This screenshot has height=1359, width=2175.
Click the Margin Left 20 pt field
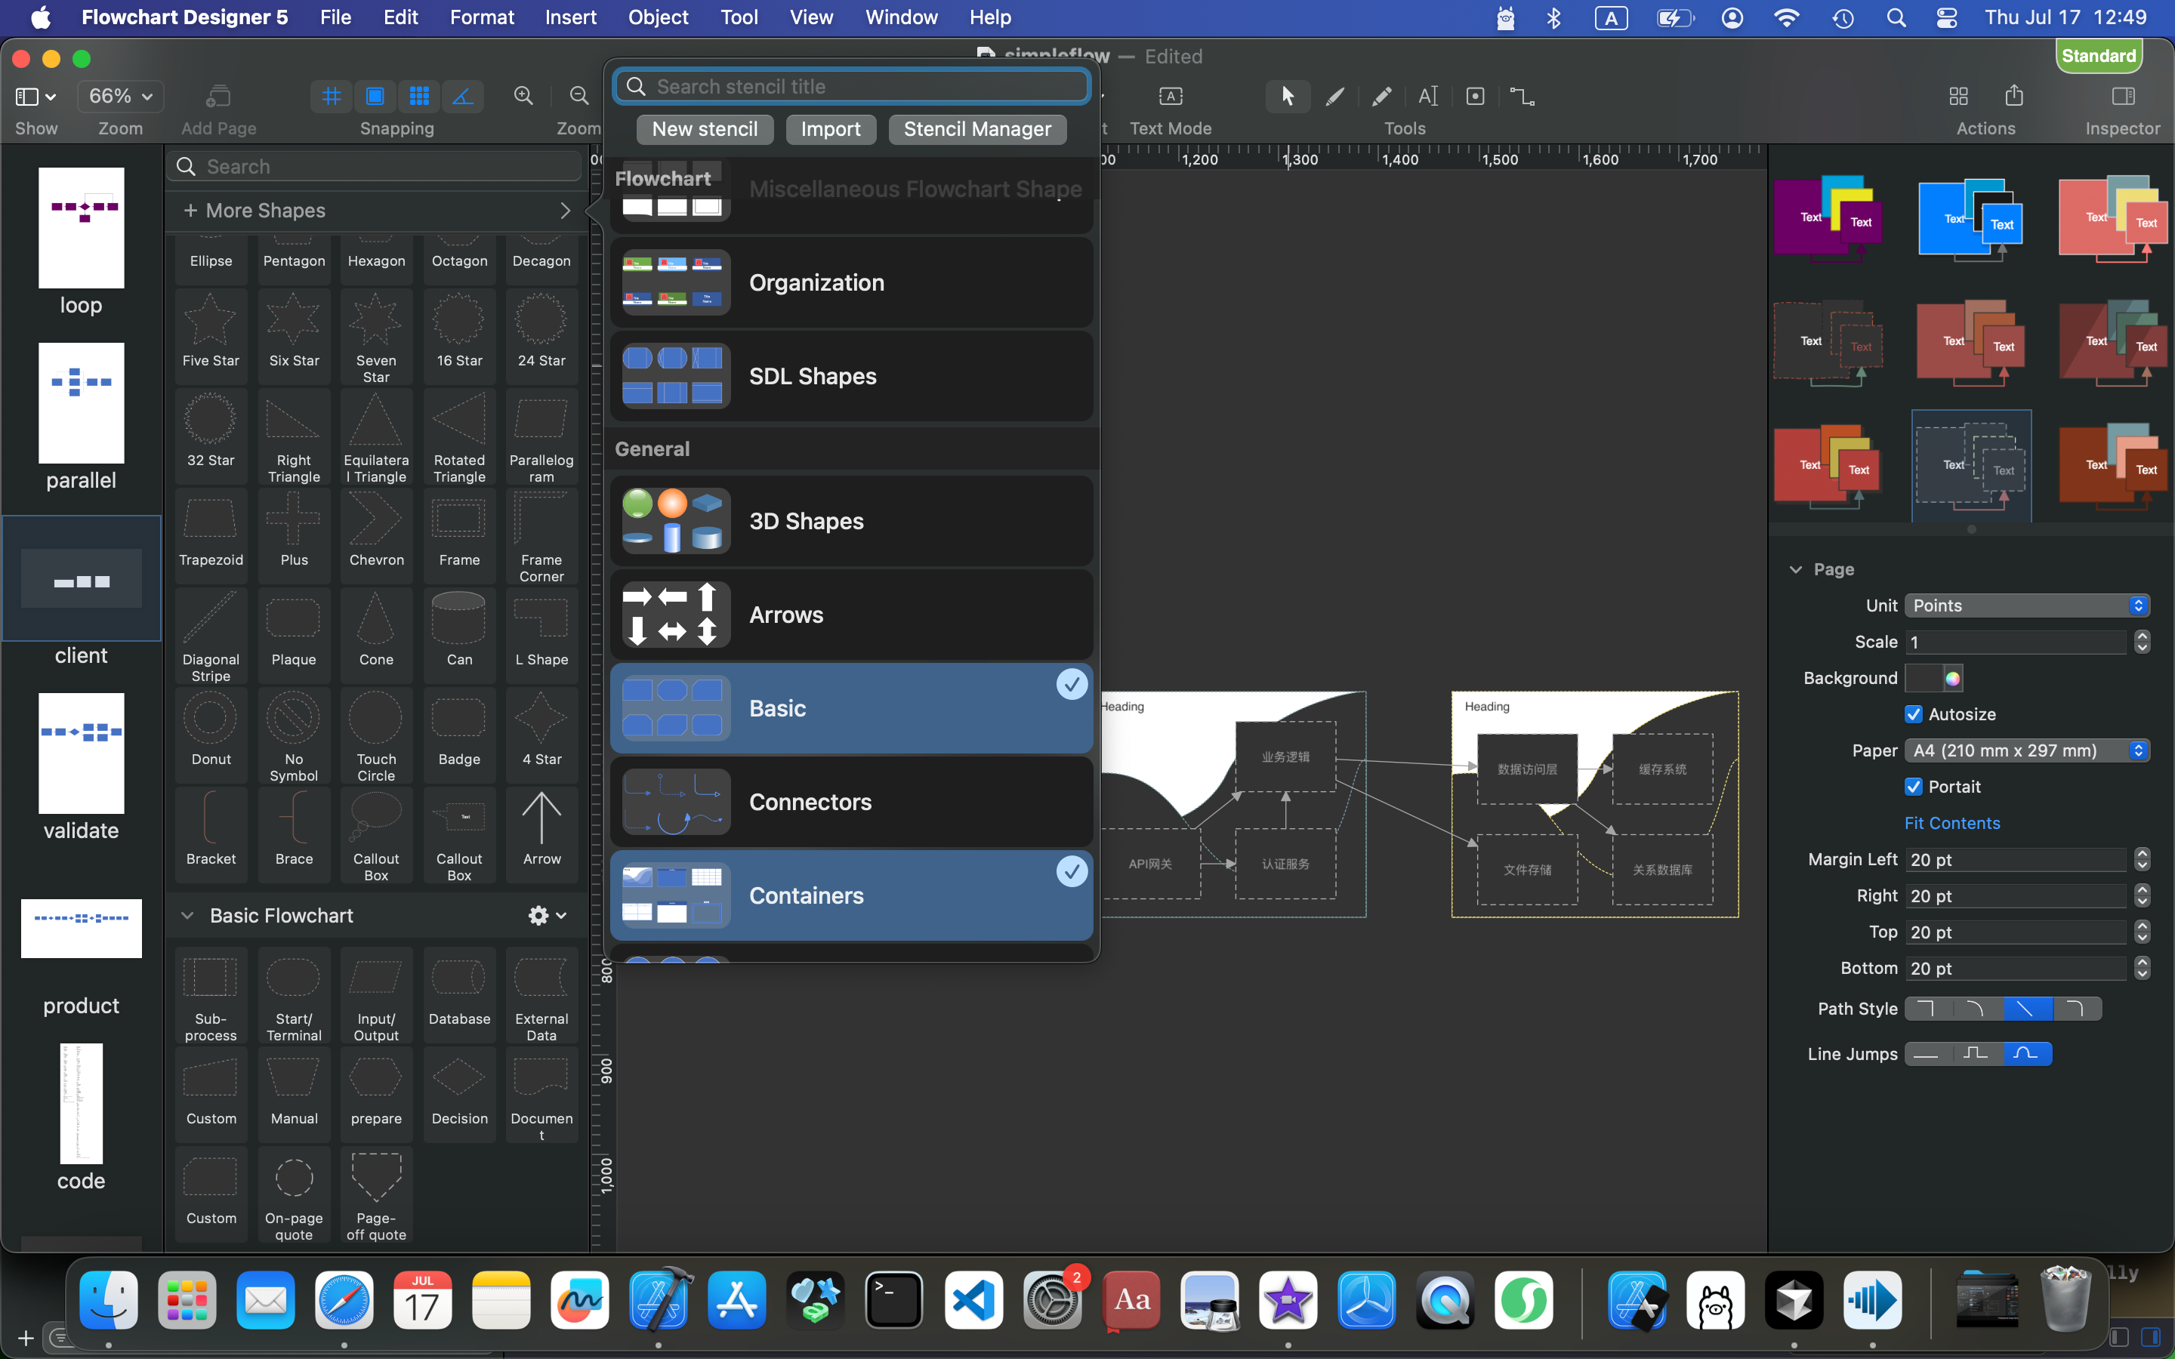(2016, 860)
